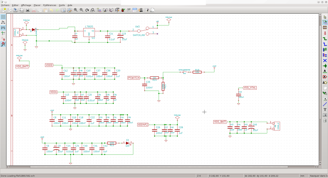The image size is (328, 178).
Task: Select the Place component tool
Action: (x=325, y=27)
